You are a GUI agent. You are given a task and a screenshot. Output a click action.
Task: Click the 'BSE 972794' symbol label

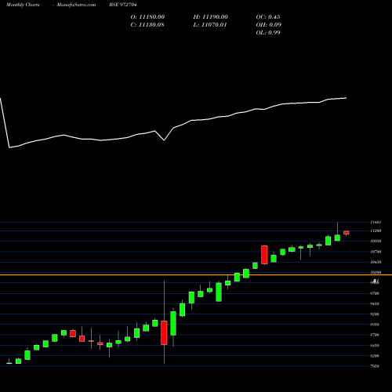click(x=123, y=5)
